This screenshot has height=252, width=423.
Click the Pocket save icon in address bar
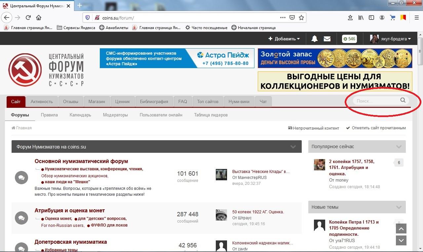tap(292, 18)
